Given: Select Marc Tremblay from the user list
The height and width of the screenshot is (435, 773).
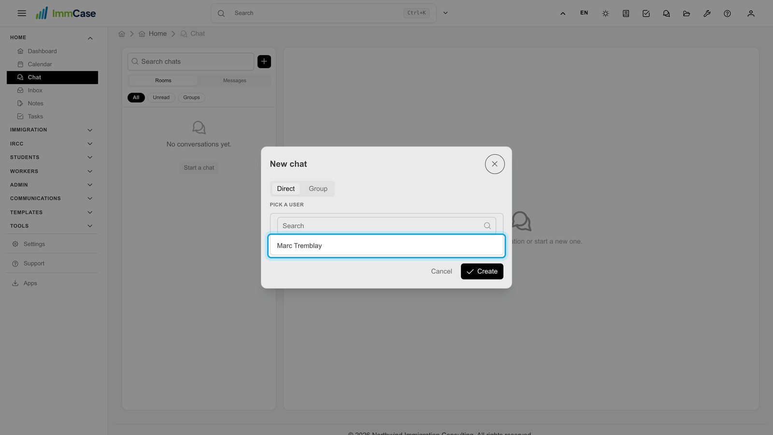Looking at the screenshot, I should coord(386,246).
